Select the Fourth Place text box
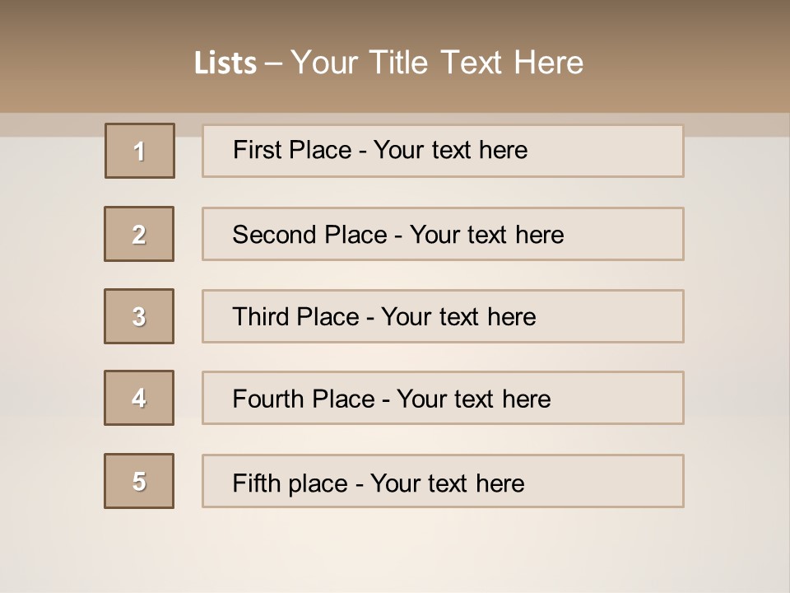Viewport: 790px width, 593px height. [x=443, y=398]
